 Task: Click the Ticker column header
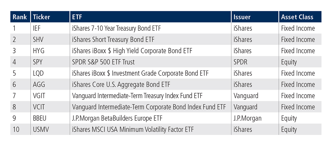(x=41, y=17)
